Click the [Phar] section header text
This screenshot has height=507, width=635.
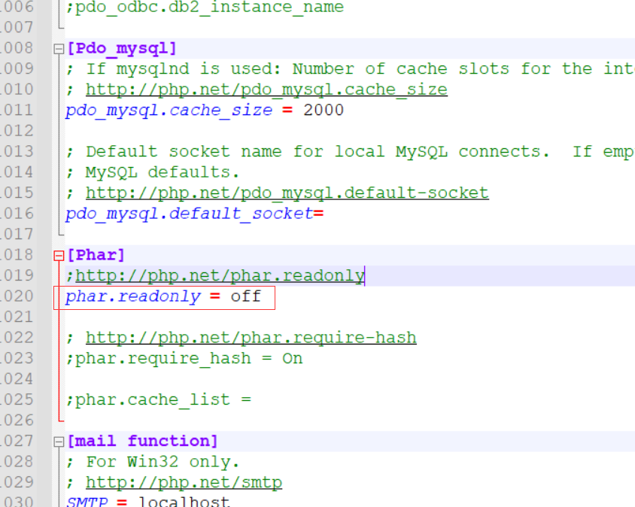[96, 255]
